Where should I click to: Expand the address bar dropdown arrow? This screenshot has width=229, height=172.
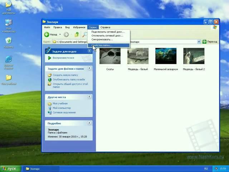[199, 42]
